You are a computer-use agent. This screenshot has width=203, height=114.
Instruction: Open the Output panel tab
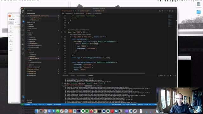pos(73,76)
